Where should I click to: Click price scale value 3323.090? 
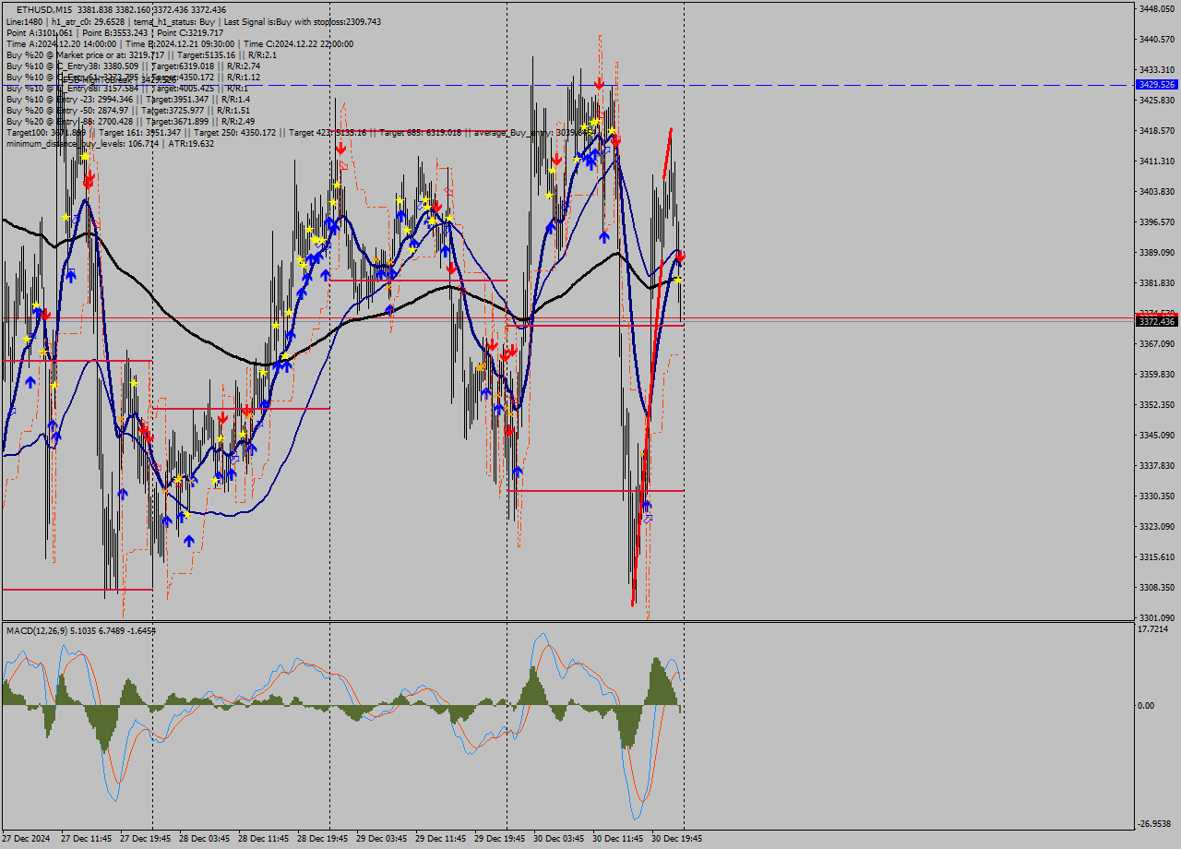[1156, 526]
